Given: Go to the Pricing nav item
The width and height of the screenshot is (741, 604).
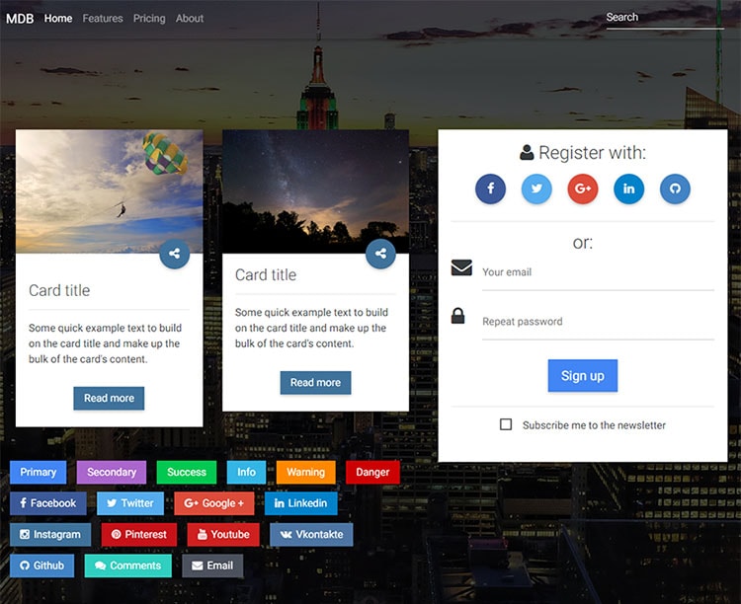Looking at the screenshot, I should tap(149, 18).
